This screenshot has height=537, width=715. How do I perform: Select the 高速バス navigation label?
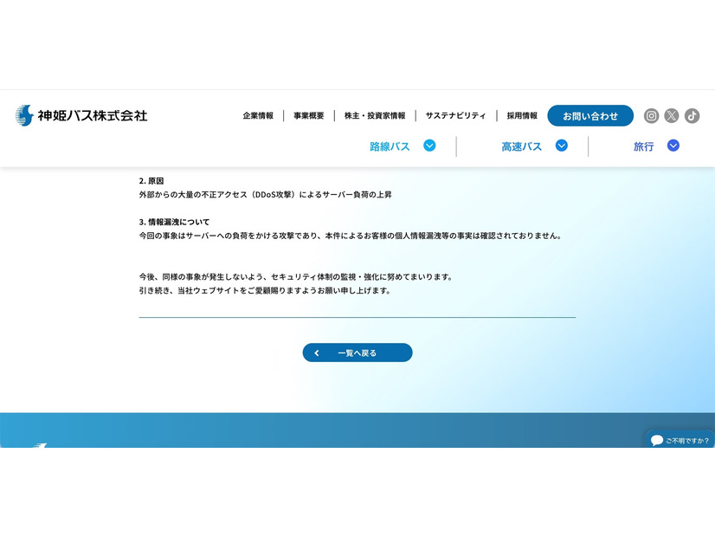coord(522,146)
